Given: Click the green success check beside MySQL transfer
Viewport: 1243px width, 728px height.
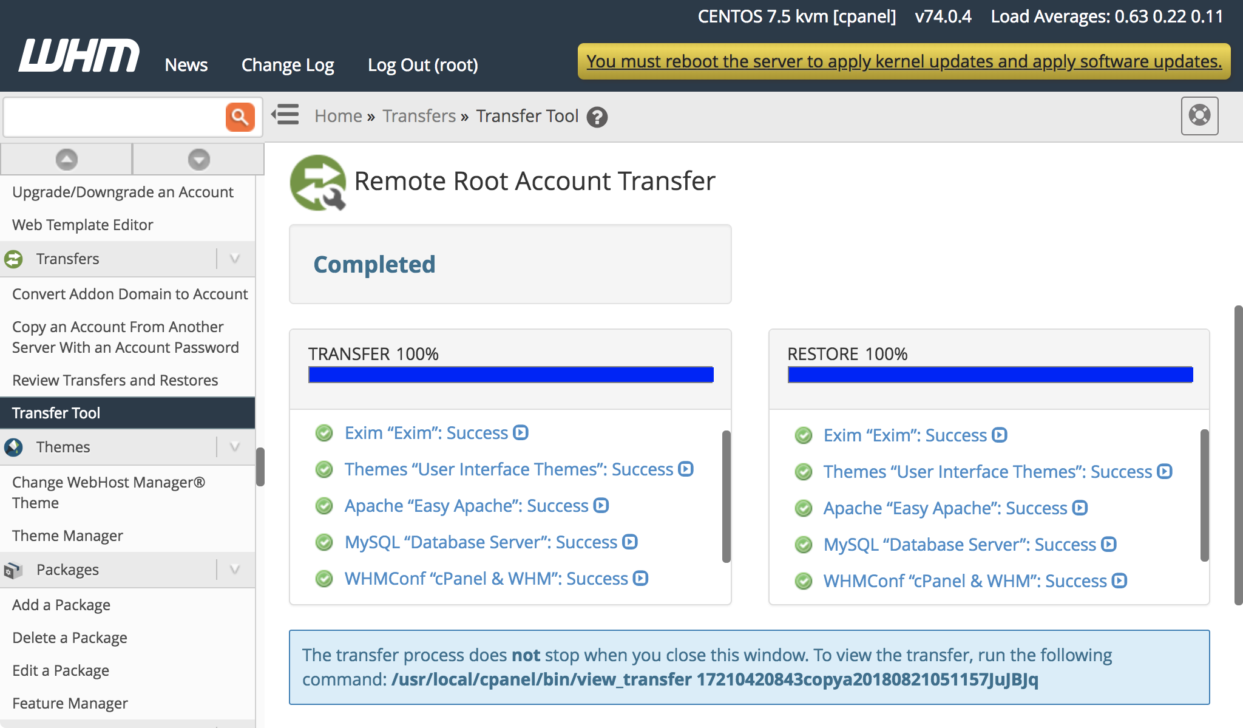Looking at the screenshot, I should click(324, 542).
